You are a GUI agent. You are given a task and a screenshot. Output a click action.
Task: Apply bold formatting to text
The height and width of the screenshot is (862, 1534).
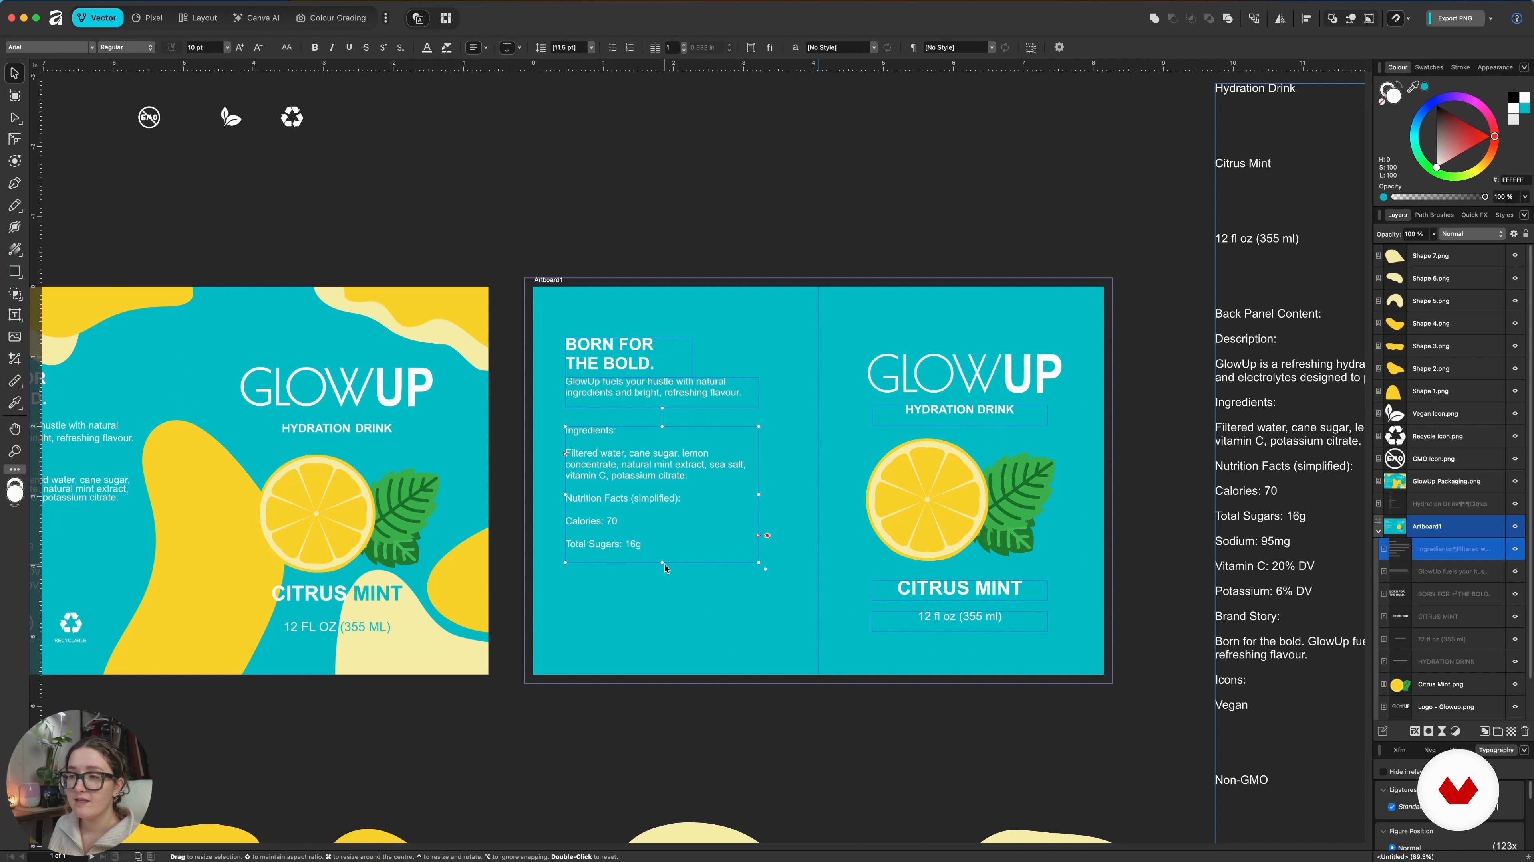click(x=314, y=47)
